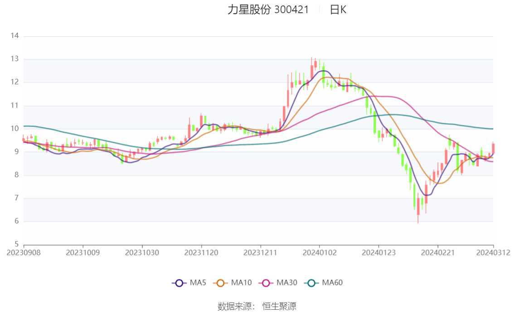Click the 14 price axis label
The image size is (514, 312).
(15, 36)
